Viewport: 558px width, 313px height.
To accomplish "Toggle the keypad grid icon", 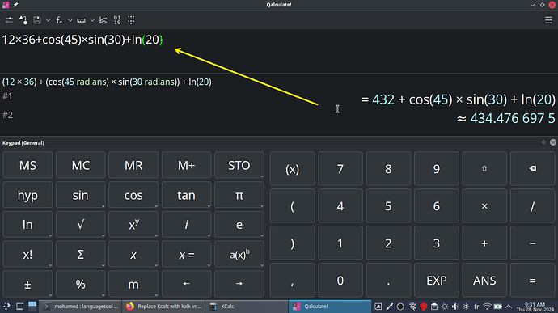I will coord(131,20).
